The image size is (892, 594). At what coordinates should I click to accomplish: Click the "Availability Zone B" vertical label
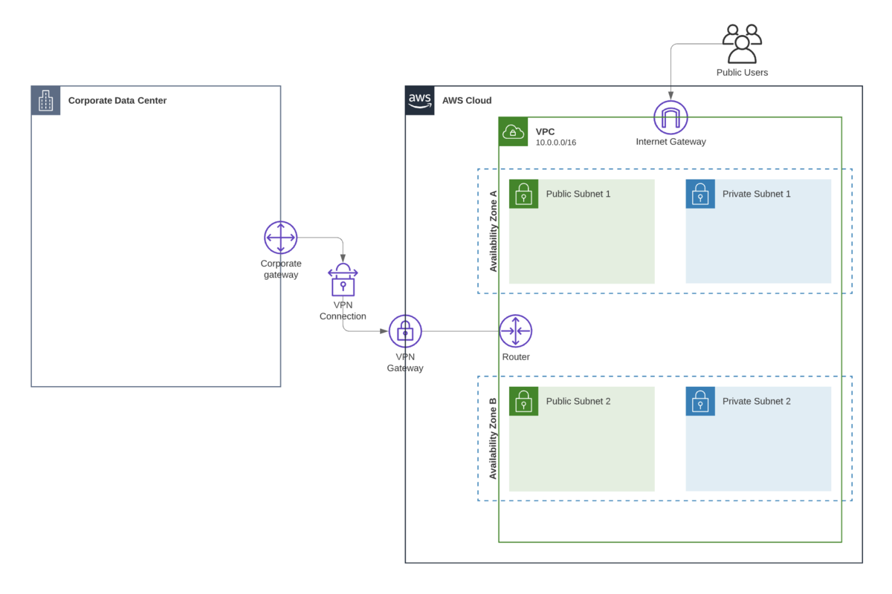point(493,439)
